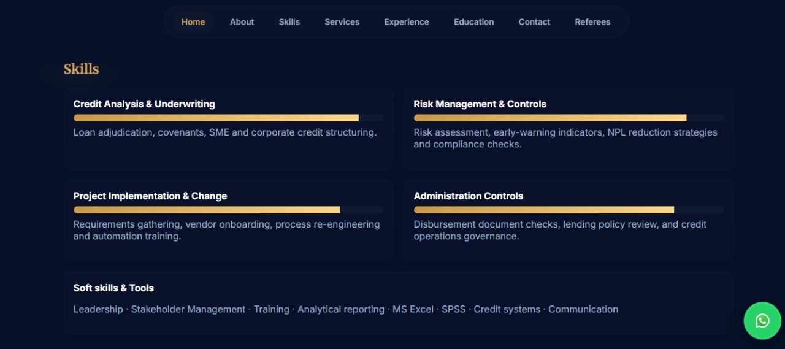Click the Credit Analysis & Underwriting progress bar
The width and height of the screenshot is (785, 349).
coord(228,118)
